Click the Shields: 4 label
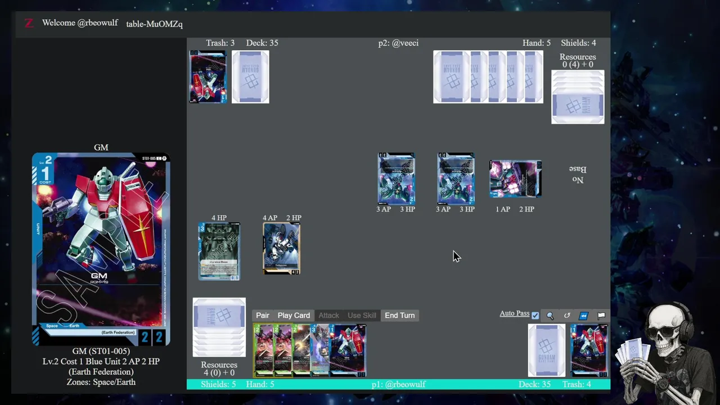Screen dimensions: 720x405 [x=578, y=43]
